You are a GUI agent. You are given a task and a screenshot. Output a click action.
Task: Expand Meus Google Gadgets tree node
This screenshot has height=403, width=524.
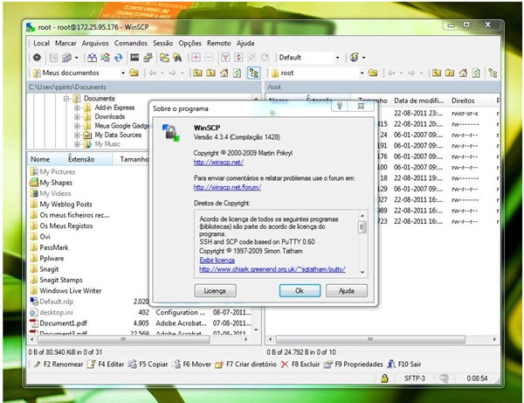click(77, 126)
